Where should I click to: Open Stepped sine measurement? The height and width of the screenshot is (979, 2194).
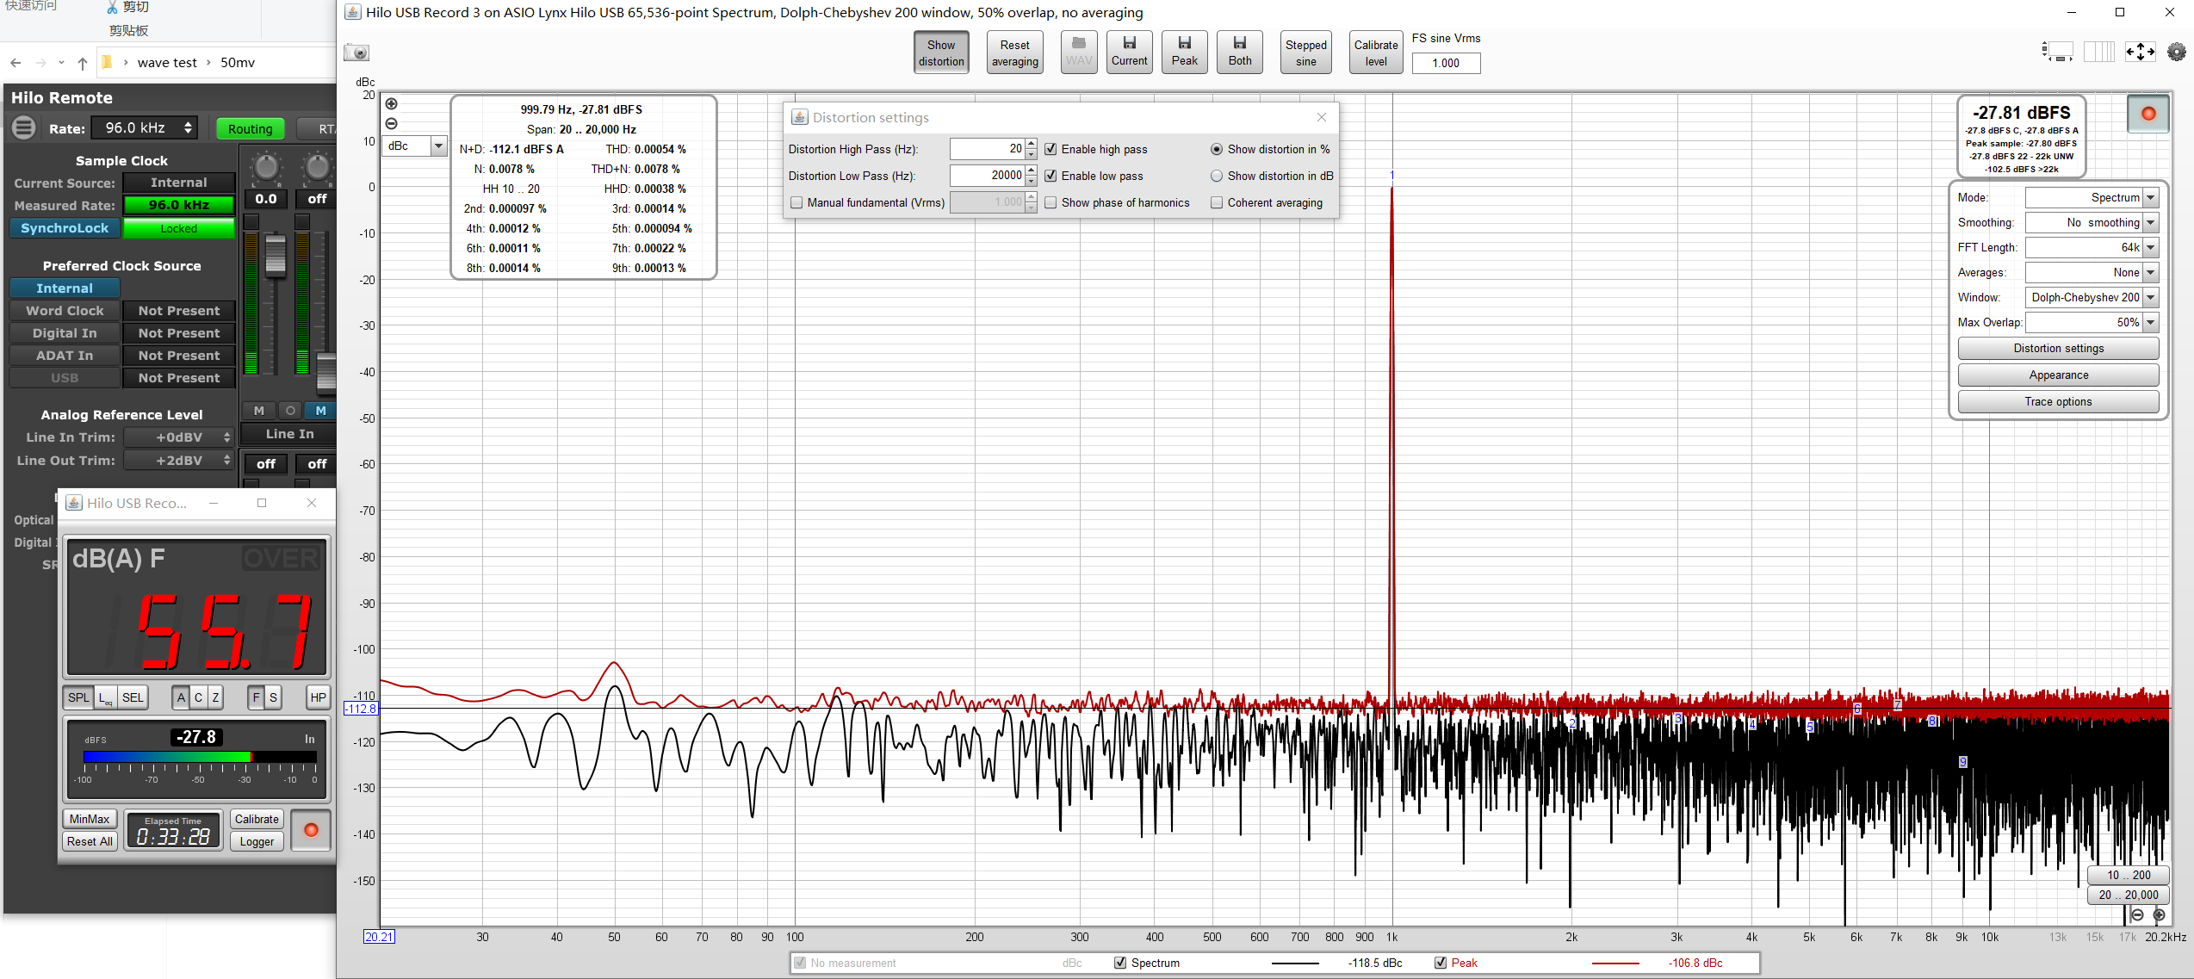point(1305,53)
